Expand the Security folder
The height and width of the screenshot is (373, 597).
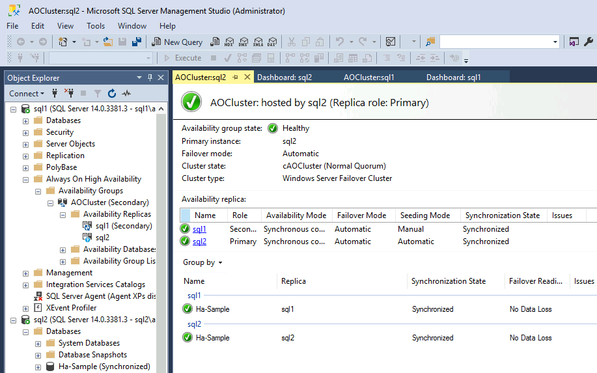[25, 133]
